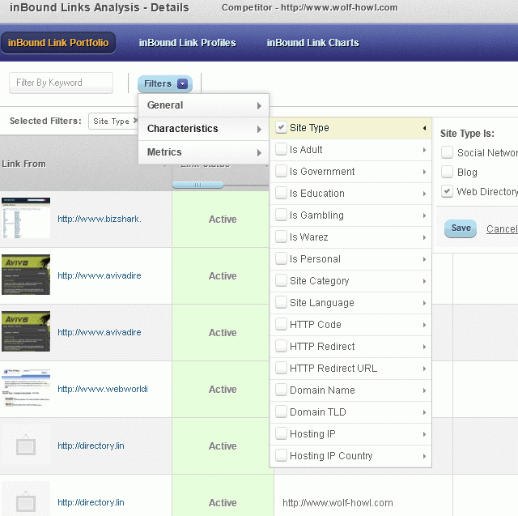Click the bizshark website thumbnail
The image size is (518, 516).
(26, 219)
